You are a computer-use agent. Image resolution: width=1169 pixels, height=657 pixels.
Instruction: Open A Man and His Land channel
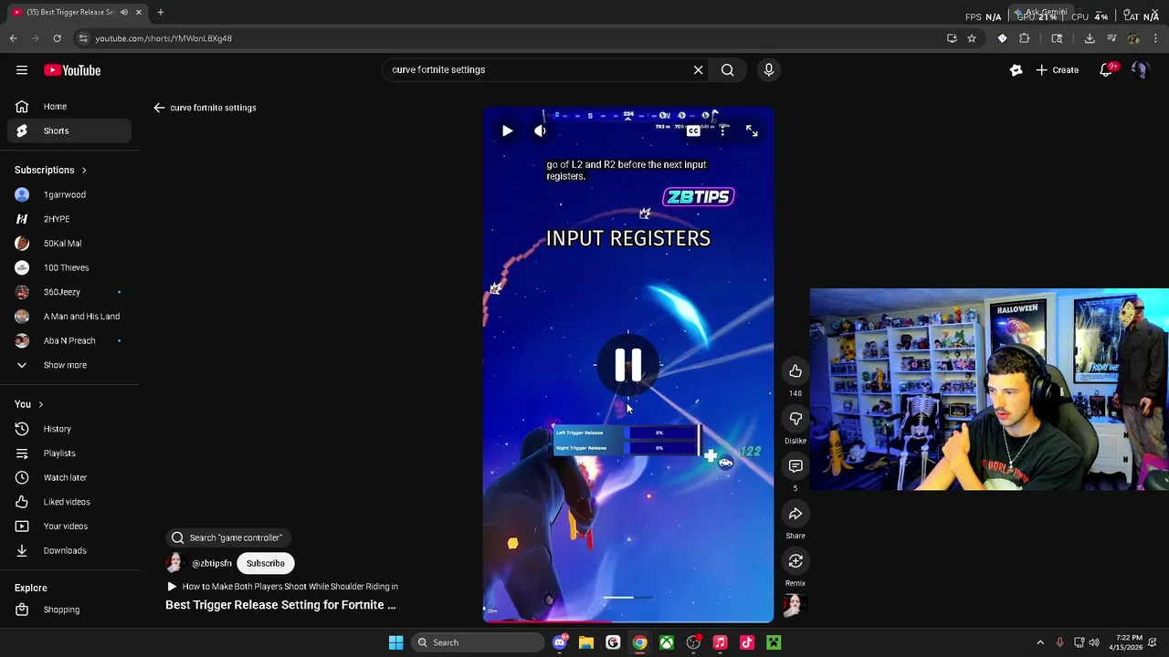69,317
